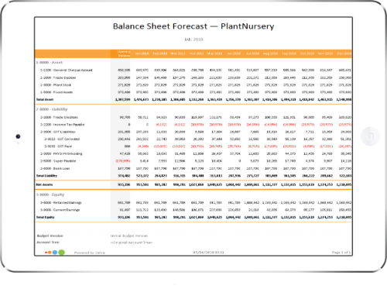The width and height of the screenshot is (387, 296).
Task: Click the Powered by Calxa text
Action: pyautogui.click(x=90, y=253)
